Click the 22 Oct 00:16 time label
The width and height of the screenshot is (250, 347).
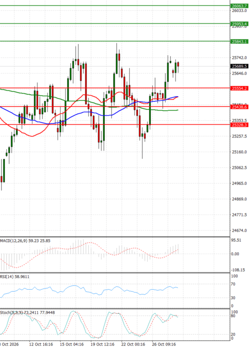pyautogui.click(x=133, y=344)
